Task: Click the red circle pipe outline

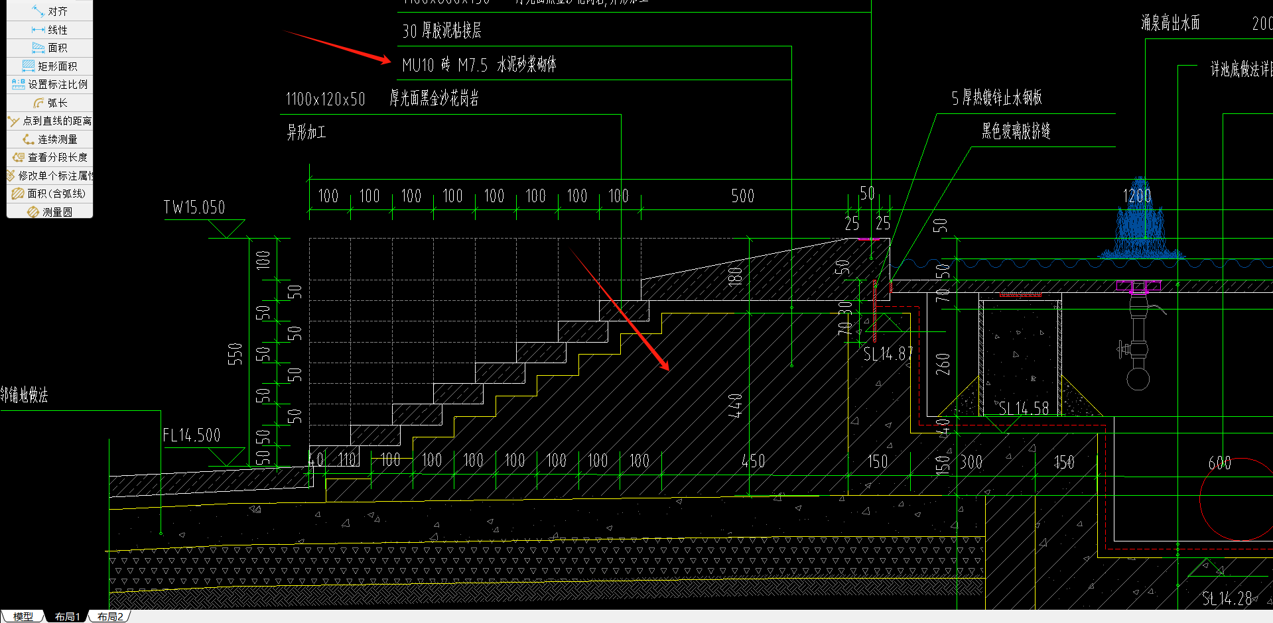Action: tap(1237, 499)
